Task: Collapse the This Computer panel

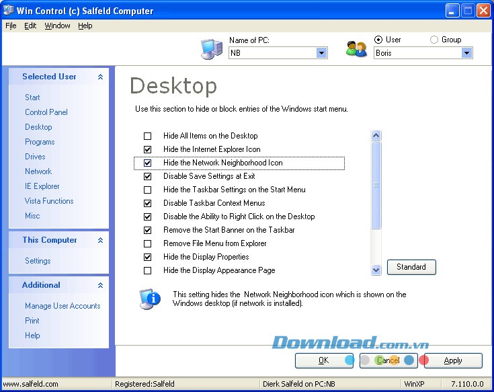Action: click(x=100, y=241)
